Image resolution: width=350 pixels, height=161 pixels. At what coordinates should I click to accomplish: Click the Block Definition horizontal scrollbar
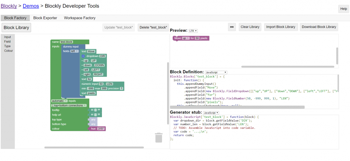click(x=237, y=107)
